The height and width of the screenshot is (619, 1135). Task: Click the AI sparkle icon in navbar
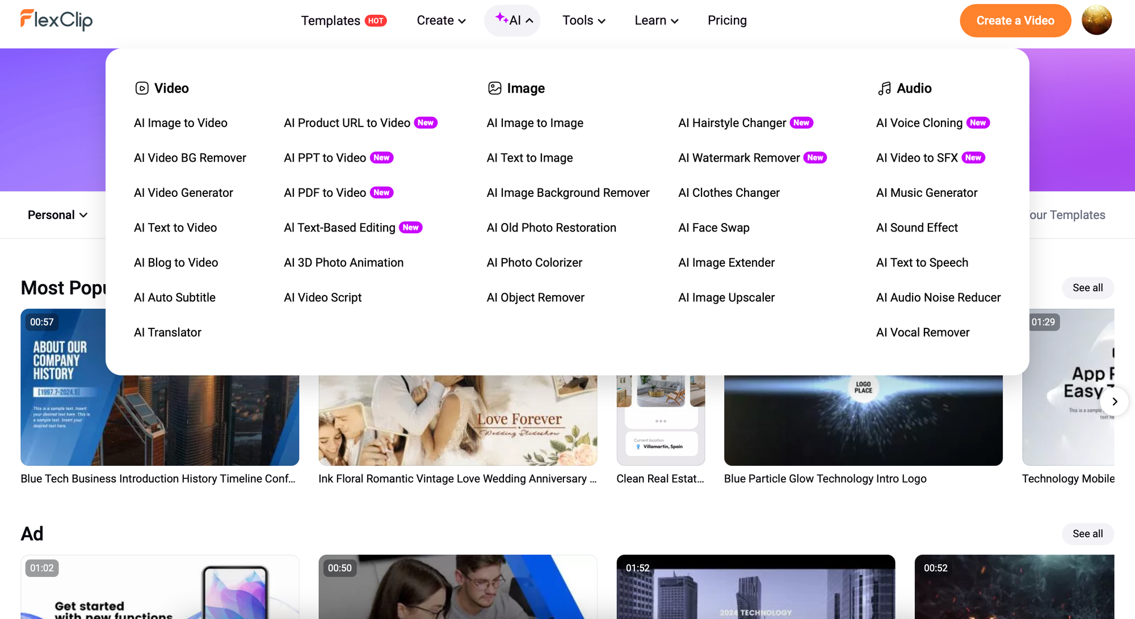tap(502, 18)
